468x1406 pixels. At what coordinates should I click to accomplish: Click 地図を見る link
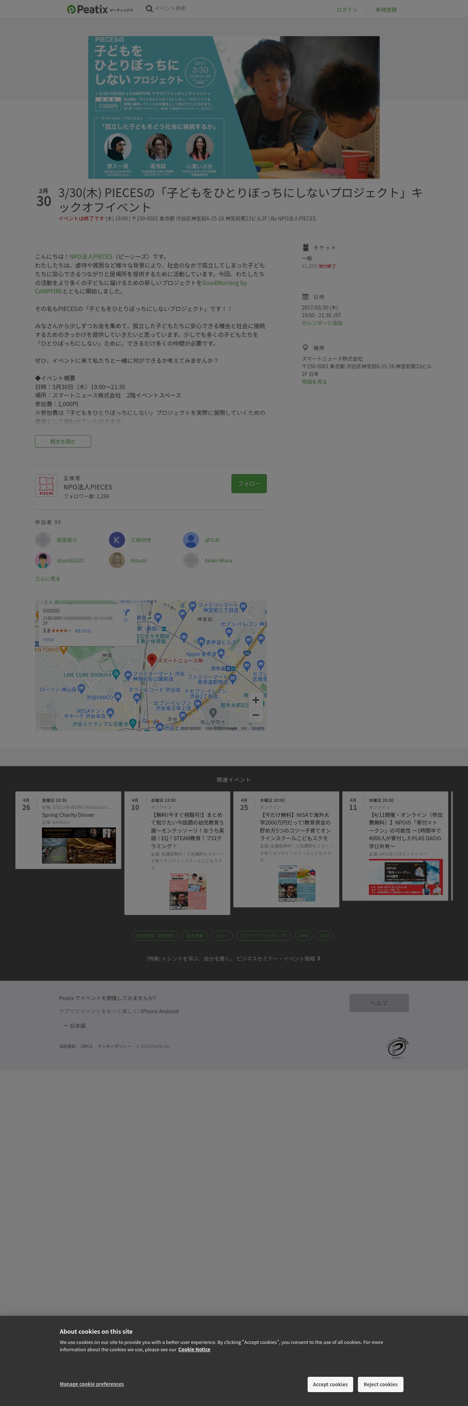click(314, 382)
